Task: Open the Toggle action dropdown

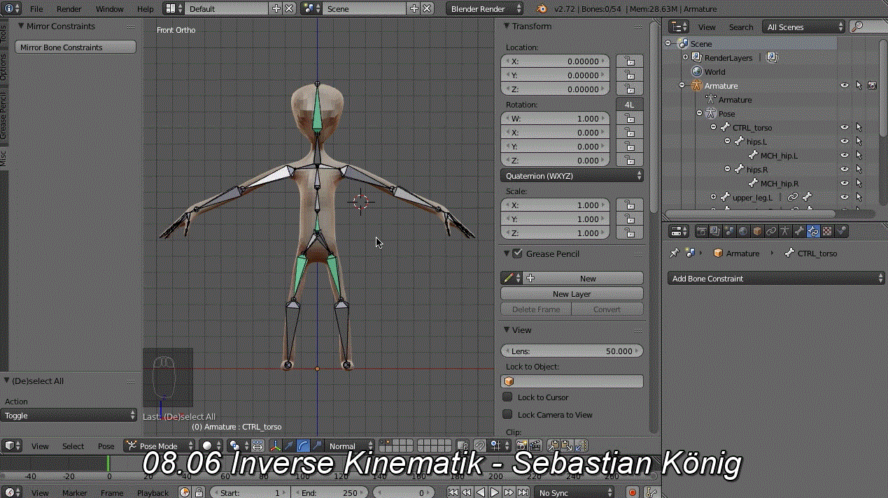Action: 69,415
